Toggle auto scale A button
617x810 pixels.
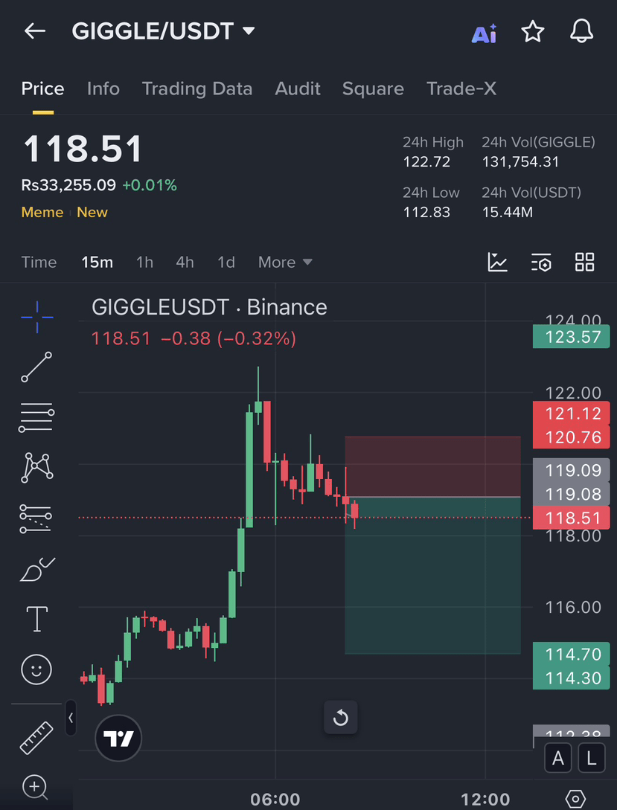(558, 759)
